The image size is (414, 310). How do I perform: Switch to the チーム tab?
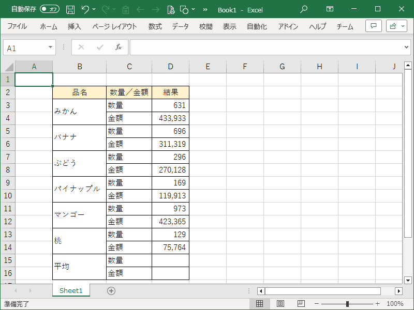click(x=345, y=26)
